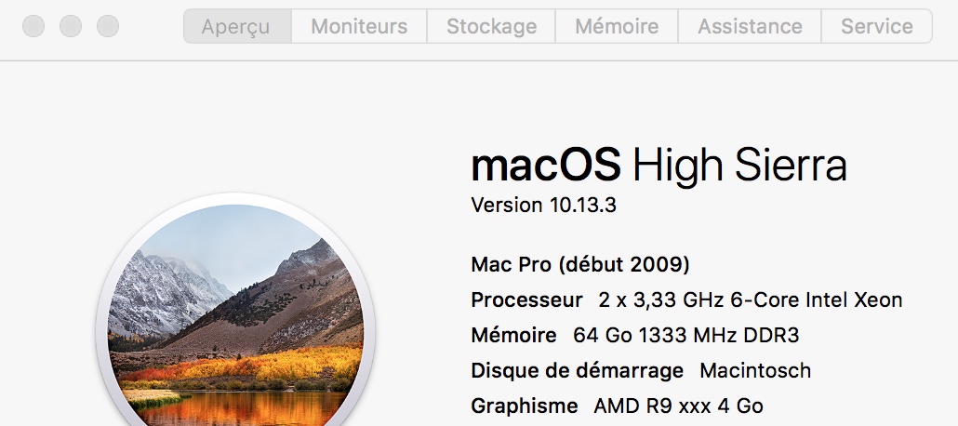Go to the Mémoire tab
The image size is (958, 426).
(x=617, y=26)
